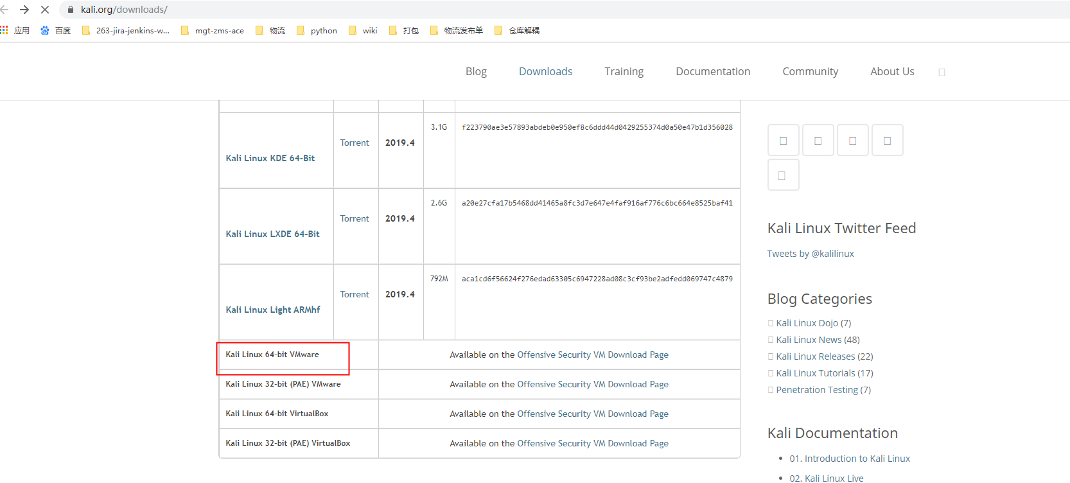Click the Kali Linux LXDE 64-Bit link
The image size is (1070, 483).
[272, 234]
